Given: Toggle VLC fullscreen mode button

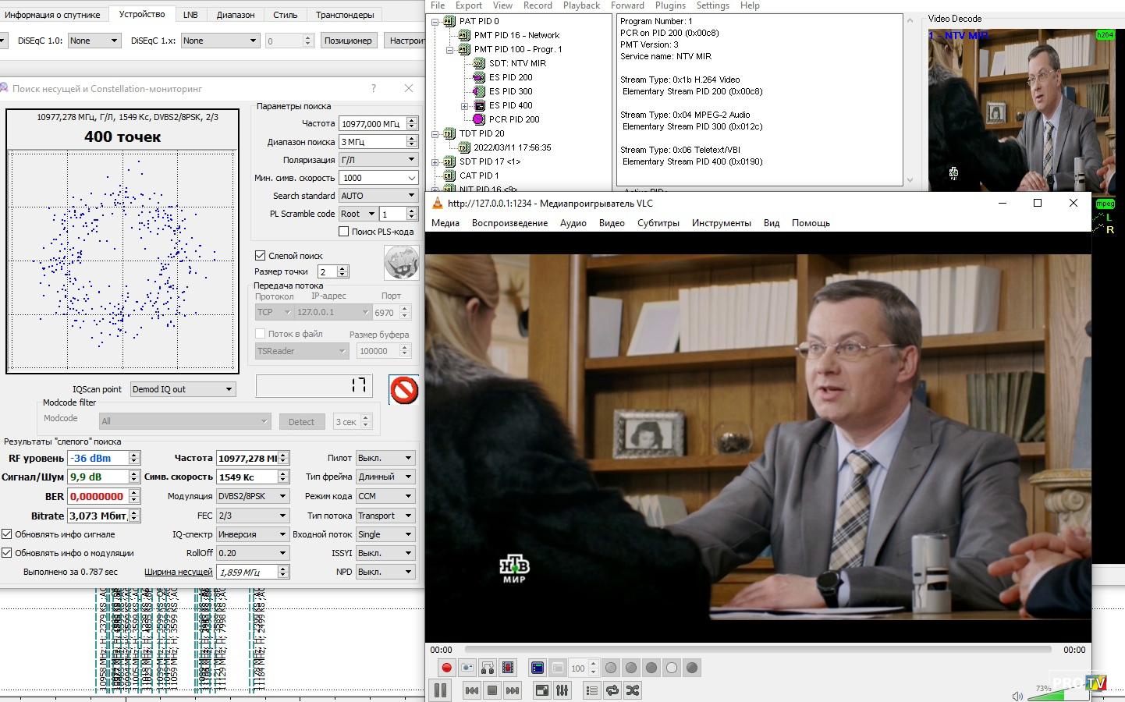Looking at the screenshot, I should pos(541,690).
